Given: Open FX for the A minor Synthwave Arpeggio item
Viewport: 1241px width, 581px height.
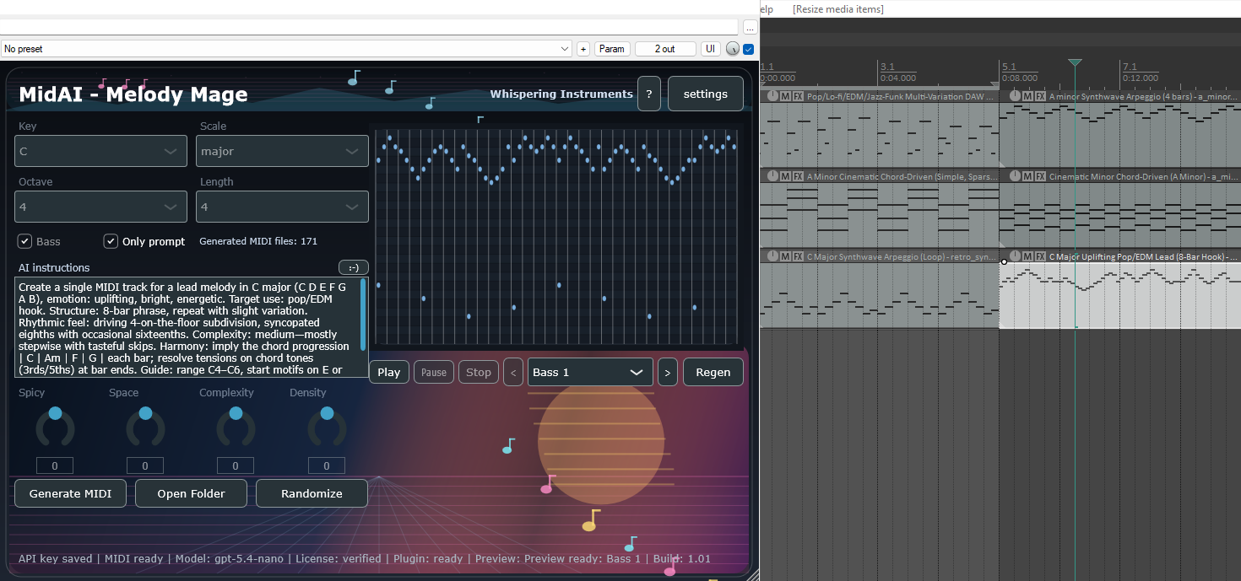Looking at the screenshot, I should click(x=1040, y=97).
